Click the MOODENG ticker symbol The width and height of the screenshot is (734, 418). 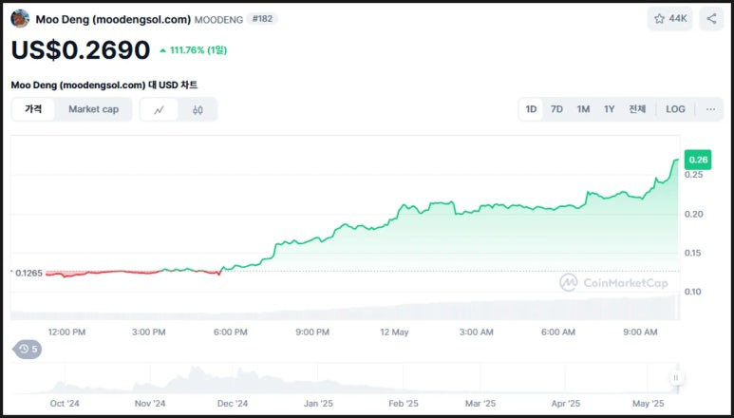tap(218, 20)
